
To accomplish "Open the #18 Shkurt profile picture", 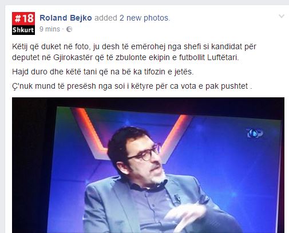I will [23, 23].
